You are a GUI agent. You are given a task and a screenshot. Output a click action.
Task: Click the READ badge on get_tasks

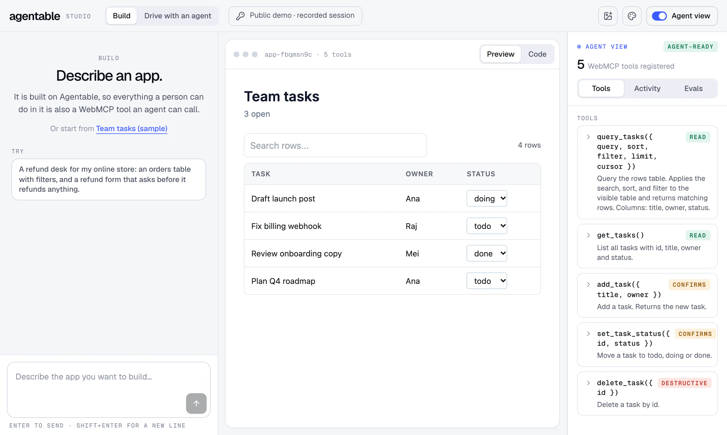point(698,235)
